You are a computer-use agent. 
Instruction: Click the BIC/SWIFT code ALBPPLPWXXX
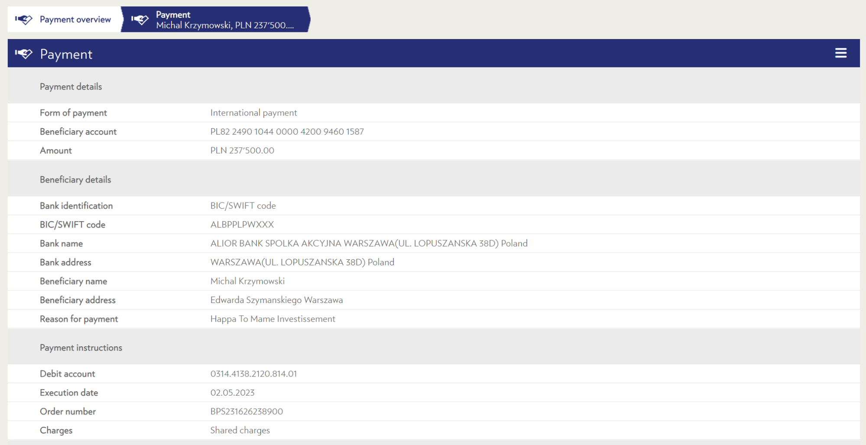tap(242, 225)
